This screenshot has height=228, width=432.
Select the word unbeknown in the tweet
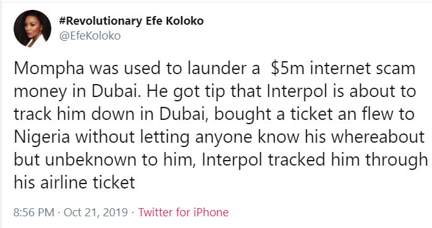click(91, 160)
